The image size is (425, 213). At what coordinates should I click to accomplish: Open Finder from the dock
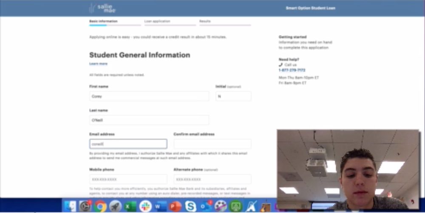tap(70, 207)
